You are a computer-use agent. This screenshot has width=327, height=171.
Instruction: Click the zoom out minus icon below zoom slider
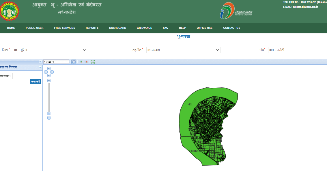[x=48, y=118]
